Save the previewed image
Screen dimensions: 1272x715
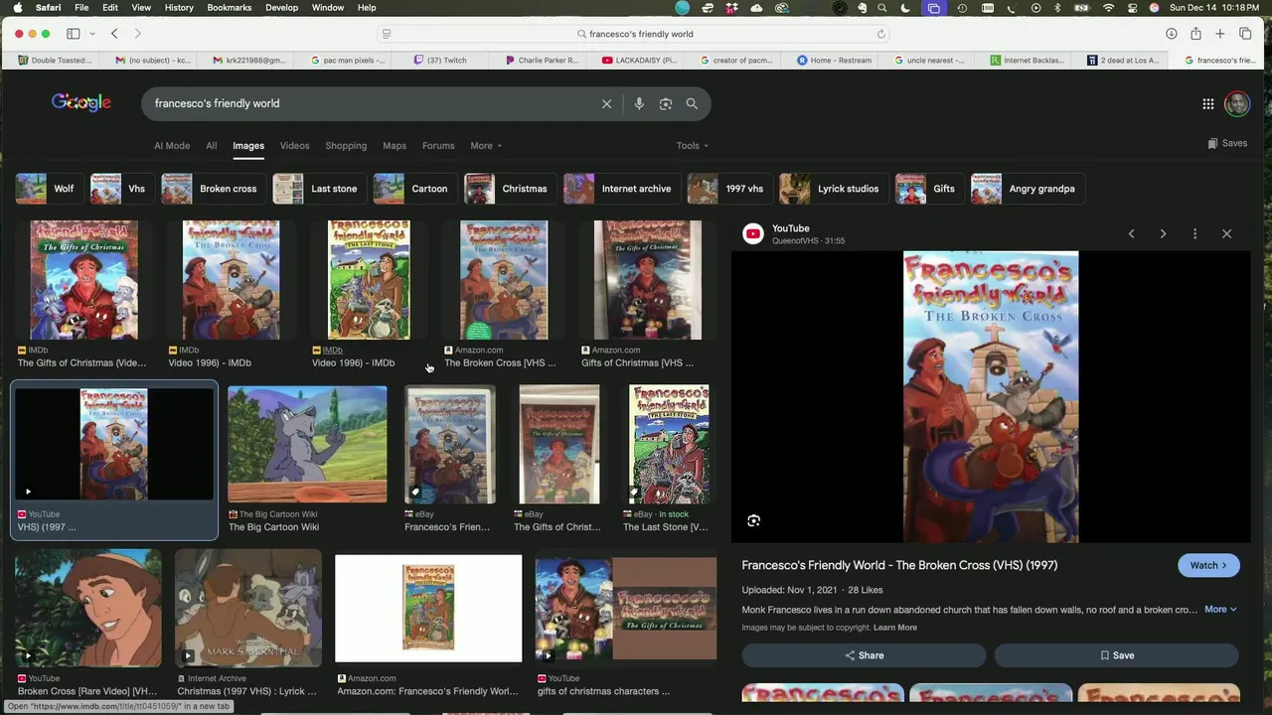[x=1117, y=655]
